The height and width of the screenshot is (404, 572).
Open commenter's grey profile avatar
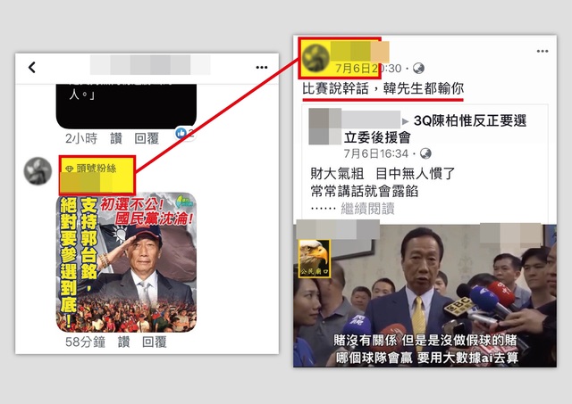point(38,170)
